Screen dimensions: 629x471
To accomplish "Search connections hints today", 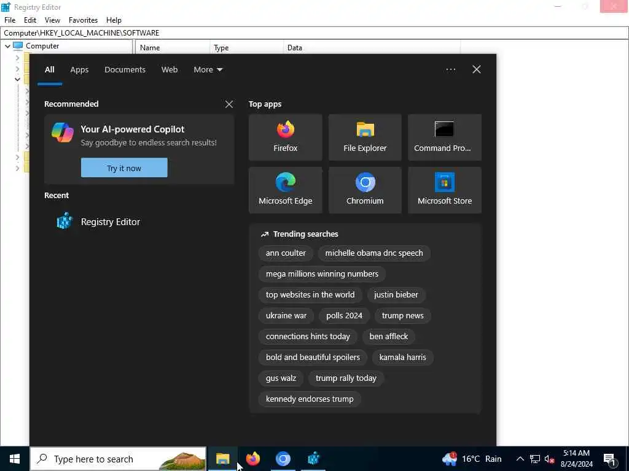I will coord(308,337).
